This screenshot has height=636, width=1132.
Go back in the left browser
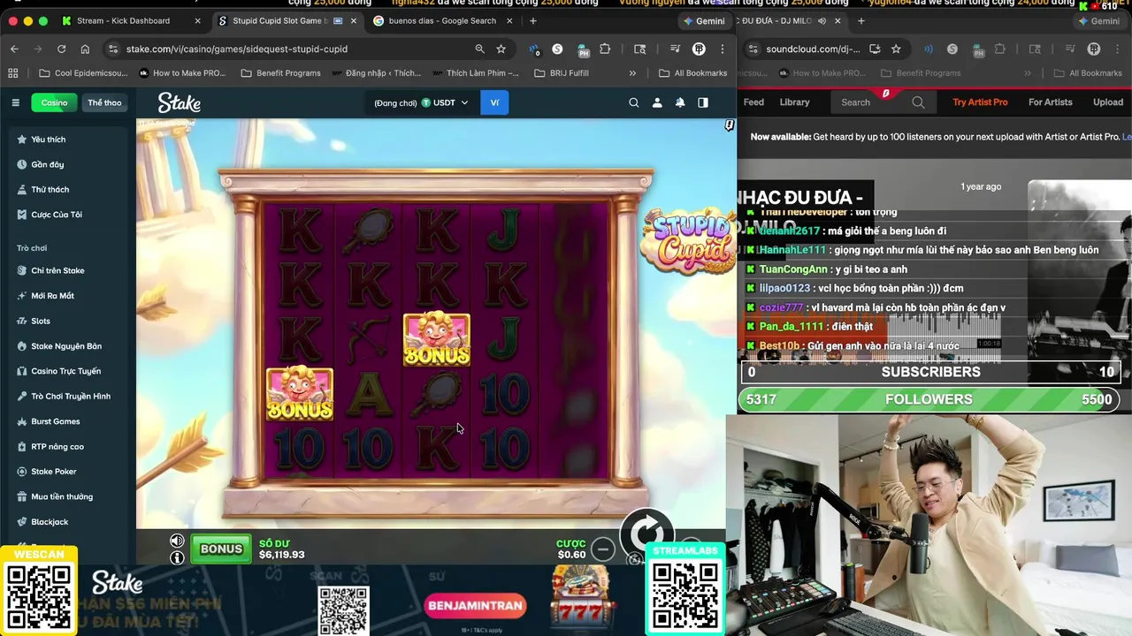pyautogui.click(x=14, y=49)
